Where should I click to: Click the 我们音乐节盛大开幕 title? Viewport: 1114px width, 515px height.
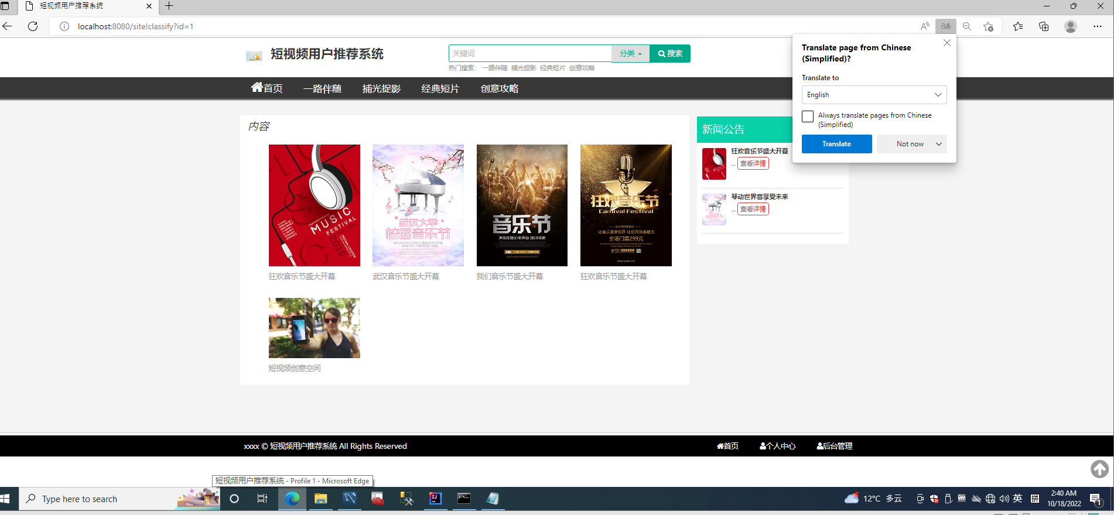pos(510,276)
